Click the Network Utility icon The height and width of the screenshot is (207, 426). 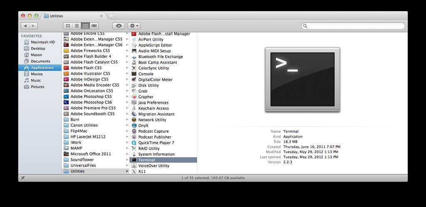(134, 120)
